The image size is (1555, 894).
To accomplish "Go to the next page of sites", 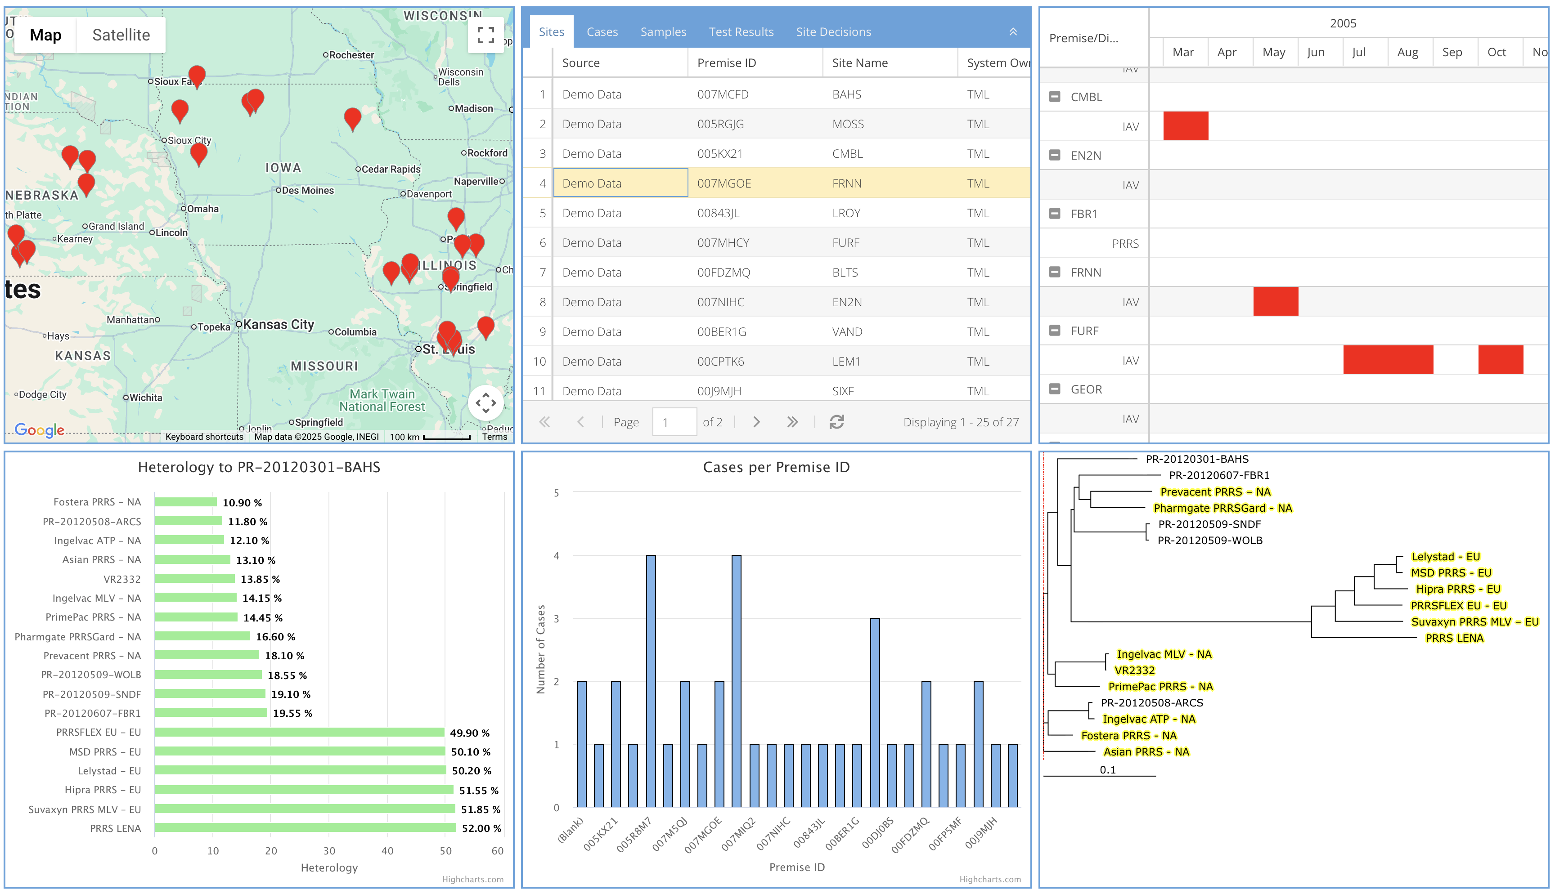I will pyautogui.click(x=756, y=422).
